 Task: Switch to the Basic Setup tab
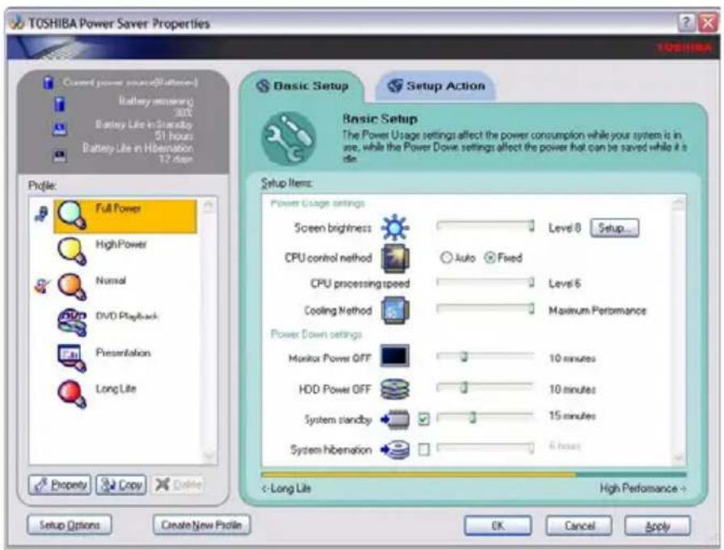303,86
